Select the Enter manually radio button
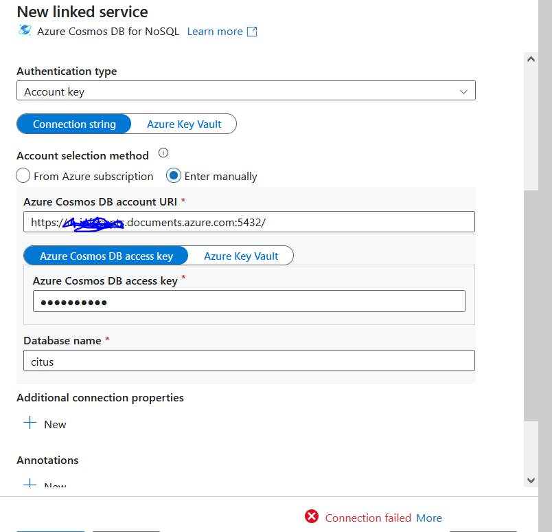 click(174, 176)
